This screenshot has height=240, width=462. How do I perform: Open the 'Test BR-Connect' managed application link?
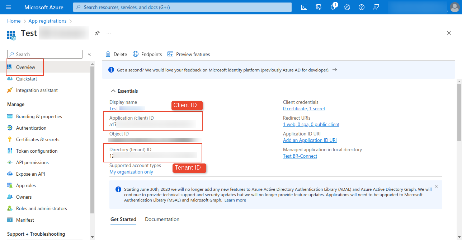[x=300, y=156]
